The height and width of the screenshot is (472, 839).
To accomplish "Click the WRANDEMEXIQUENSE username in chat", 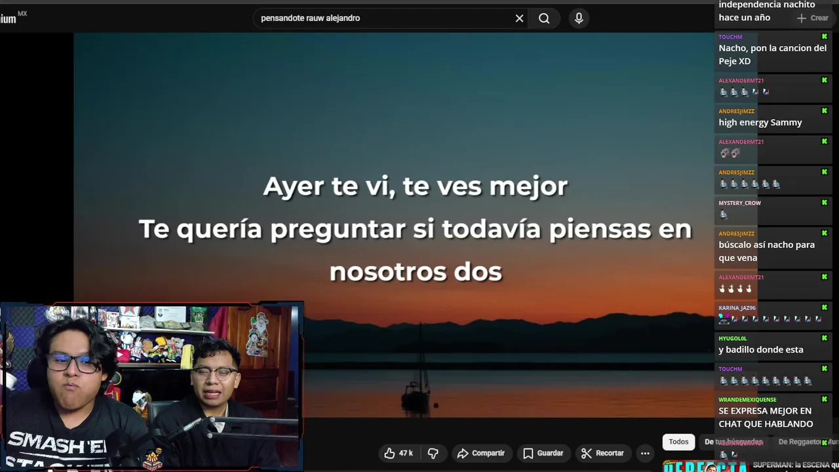I will (x=747, y=399).
